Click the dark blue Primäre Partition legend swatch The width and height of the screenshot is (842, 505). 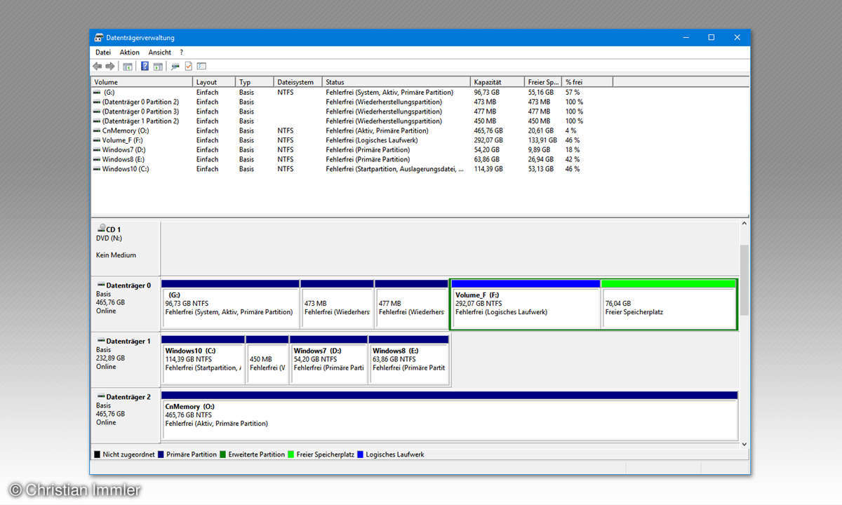[161, 454]
